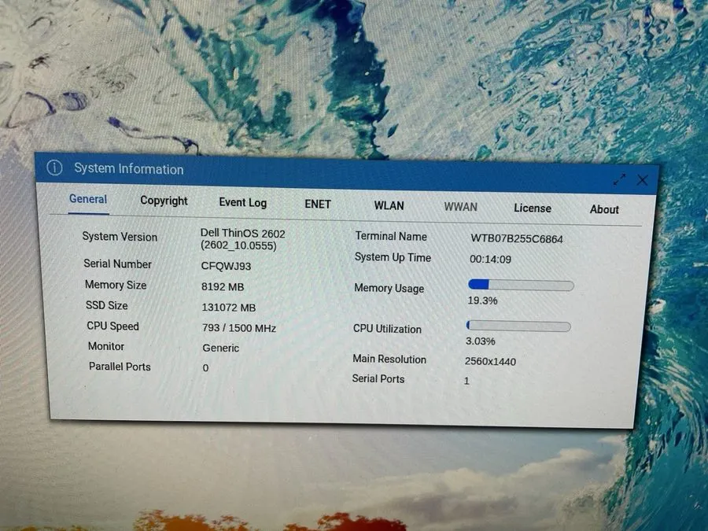Click the System Information window title

[x=129, y=169]
